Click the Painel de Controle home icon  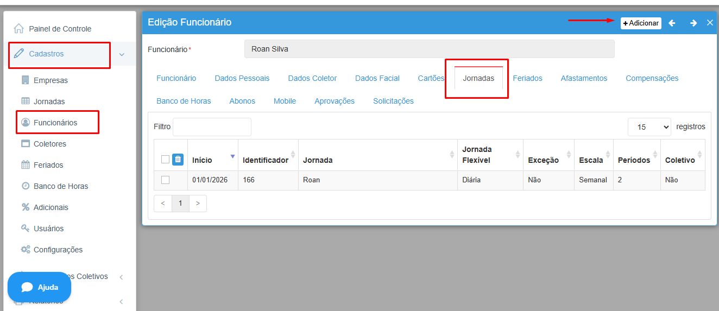click(x=19, y=28)
